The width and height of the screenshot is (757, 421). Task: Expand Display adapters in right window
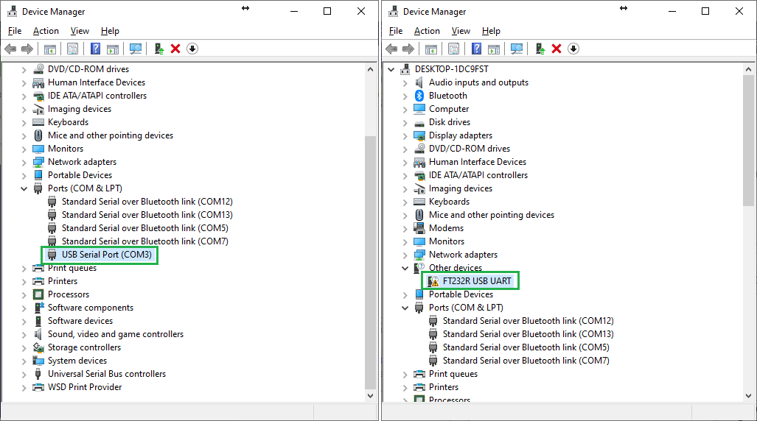(405, 135)
